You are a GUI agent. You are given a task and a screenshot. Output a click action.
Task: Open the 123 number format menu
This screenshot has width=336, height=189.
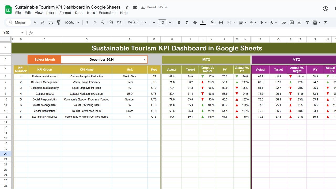(119, 22)
